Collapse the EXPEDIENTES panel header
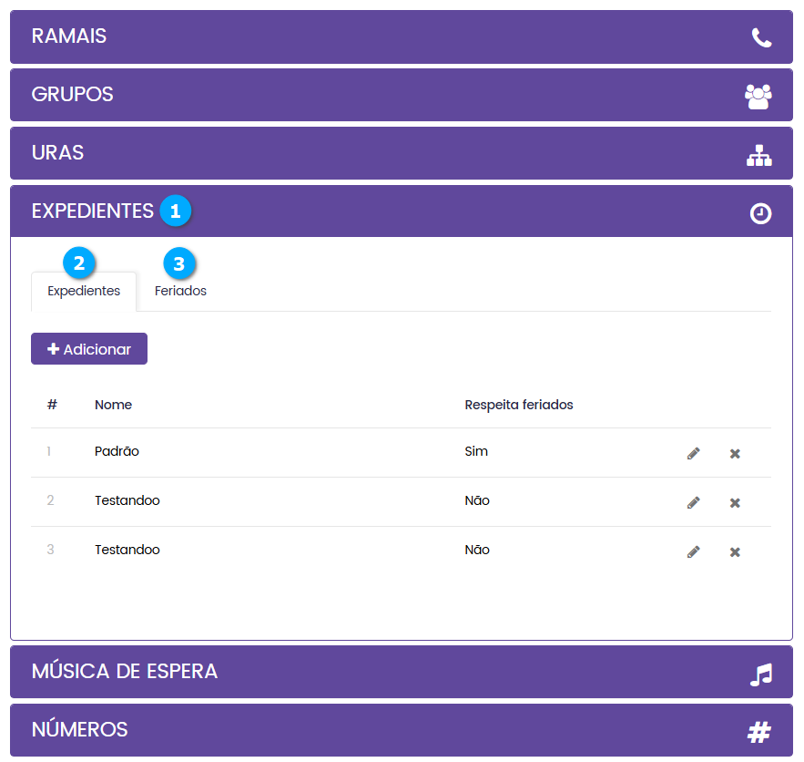Viewport: 804px width, 762px height. point(93,211)
